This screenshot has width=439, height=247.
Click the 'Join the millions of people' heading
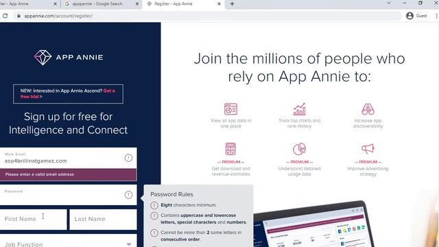point(299,67)
